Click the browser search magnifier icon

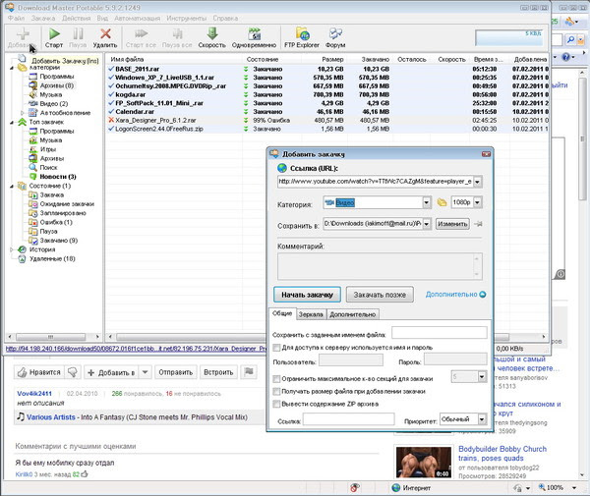[570, 39]
